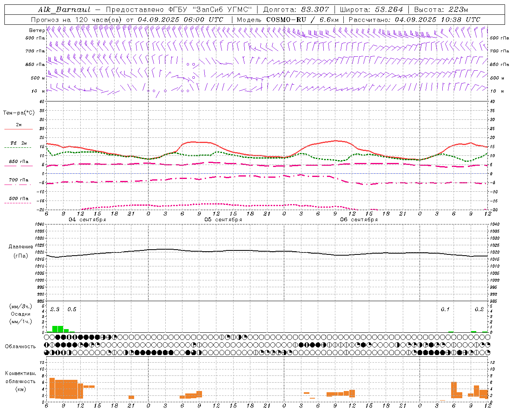
Task: Select the '04 сентября' date label
Action: pyautogui.click(x=87, y=220)
